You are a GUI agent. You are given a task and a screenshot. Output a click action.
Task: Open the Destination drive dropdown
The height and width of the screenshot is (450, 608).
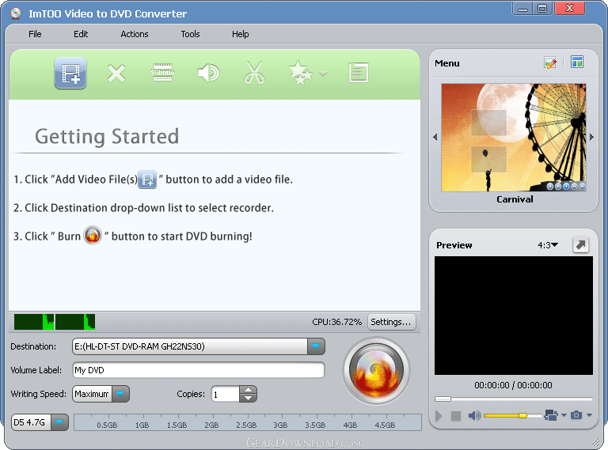tap(316, 346)
